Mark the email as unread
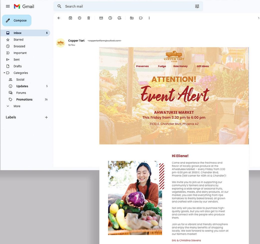The height and width of the screenshot is (244, 260). pyautogui.click(x=101, y=18)
